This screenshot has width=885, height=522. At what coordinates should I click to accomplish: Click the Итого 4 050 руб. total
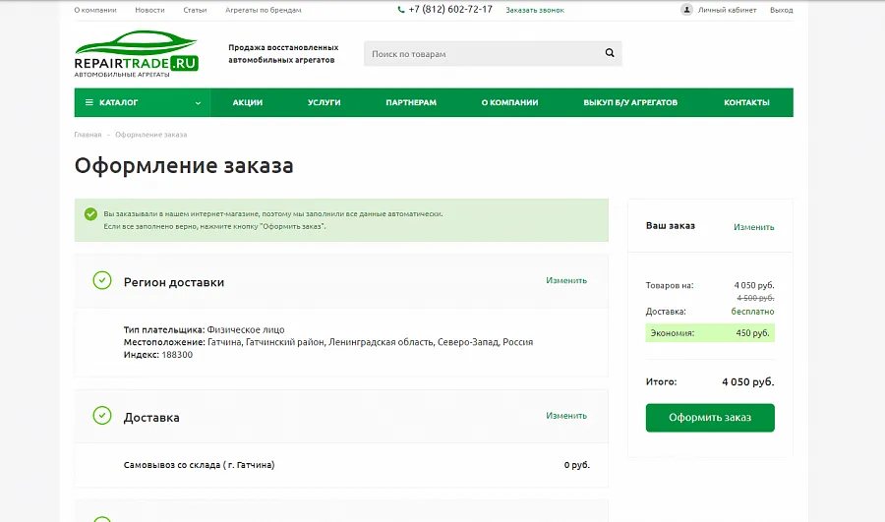pos(710,382)
